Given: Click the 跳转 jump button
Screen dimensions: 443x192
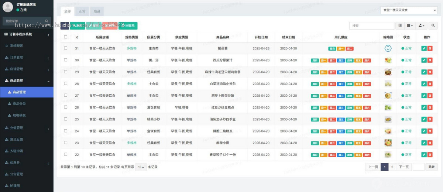Looking at the screenshot, I should click(x=432, y=167).
